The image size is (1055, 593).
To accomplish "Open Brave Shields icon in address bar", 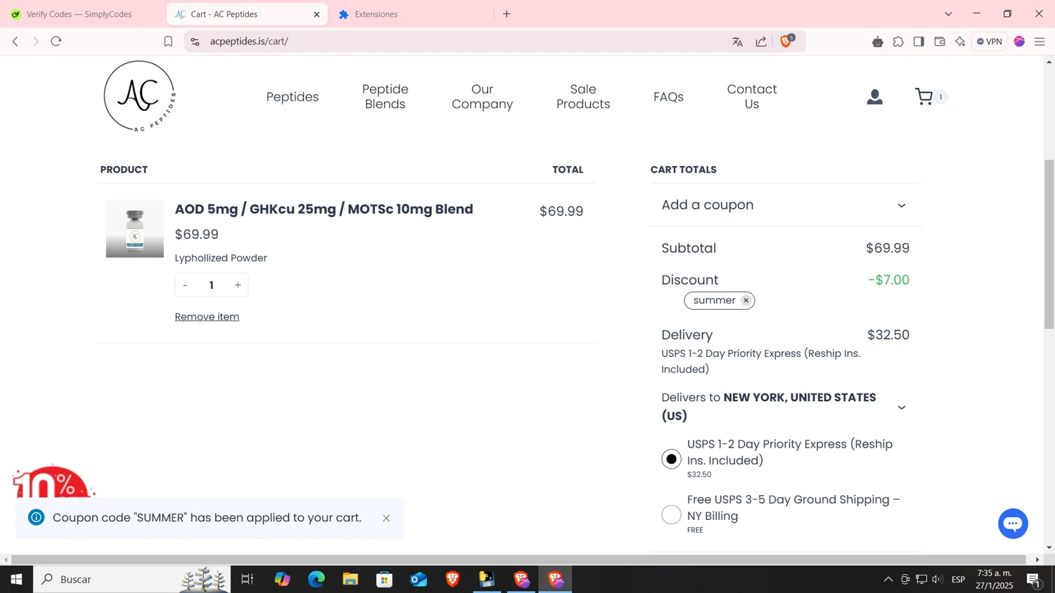I will click(787, 41).
